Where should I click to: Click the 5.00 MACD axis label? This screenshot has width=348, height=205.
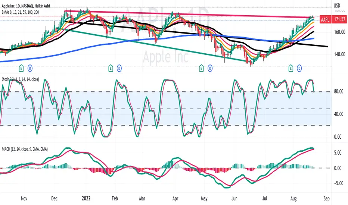pyautogui.click(x=338, y=153)
